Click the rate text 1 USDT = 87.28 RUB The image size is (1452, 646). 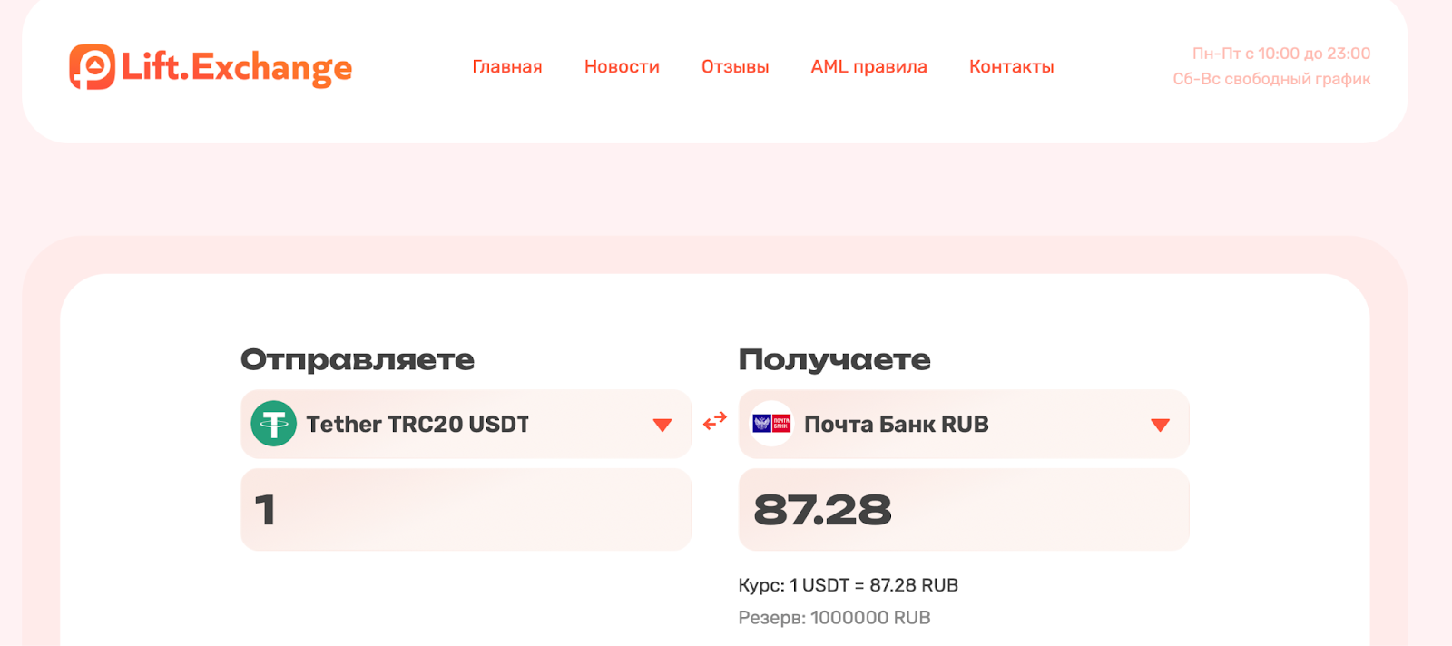(x=873, y=585)
